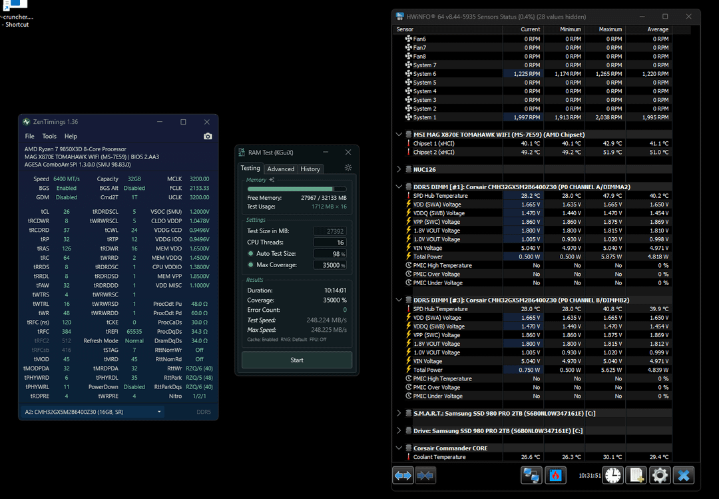The width and height of the screenshot is (719, 499).
Task: Expand S.M.A.R.T. Samsung SSD 980 PRO group
Action: pos(399,413)
